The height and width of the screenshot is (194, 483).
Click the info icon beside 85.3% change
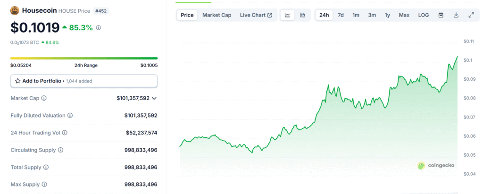(x=98, y=28)
